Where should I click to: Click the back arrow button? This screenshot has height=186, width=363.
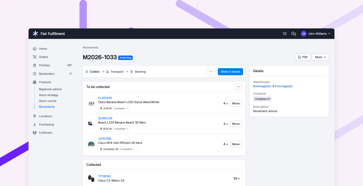tap(212, 72)
